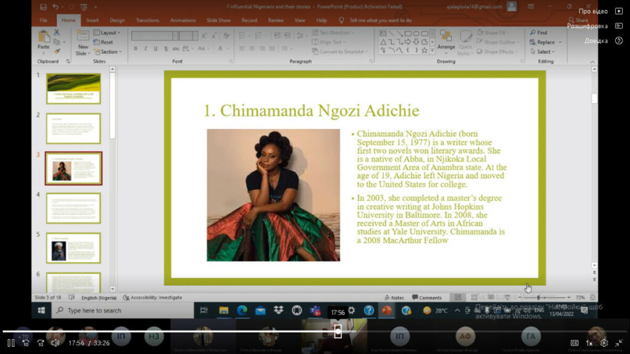Expand the Section dropdown
Viewport: 630px width, 354px height.
coord(110,52)
